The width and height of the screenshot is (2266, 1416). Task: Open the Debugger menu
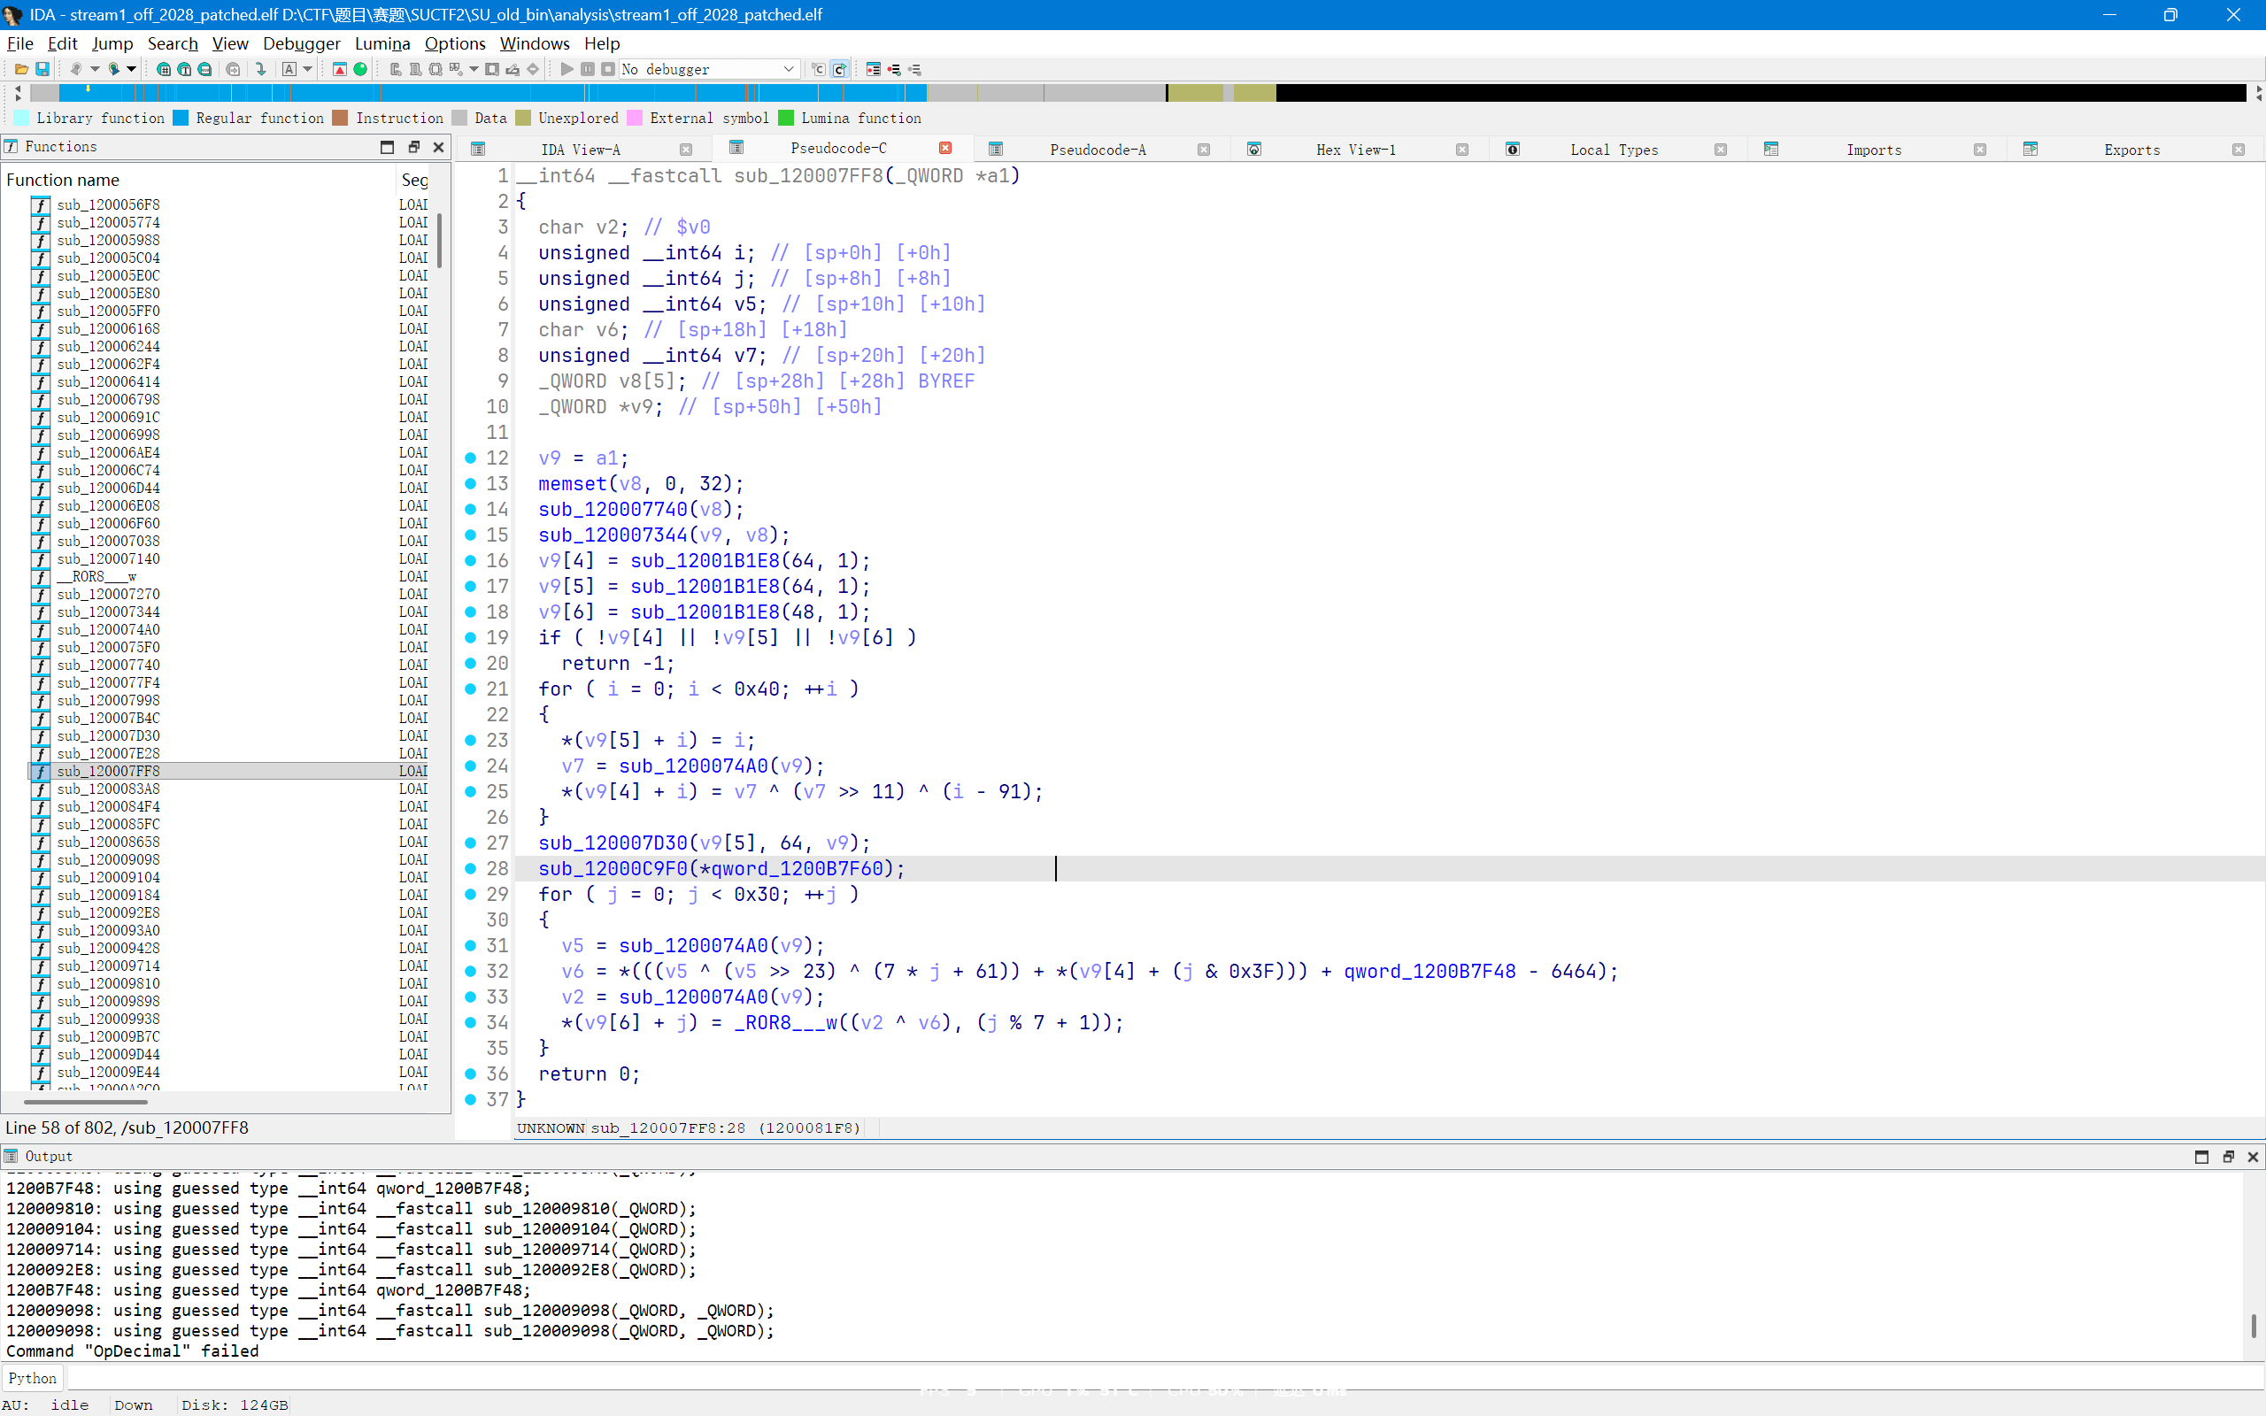coord(301,43)
